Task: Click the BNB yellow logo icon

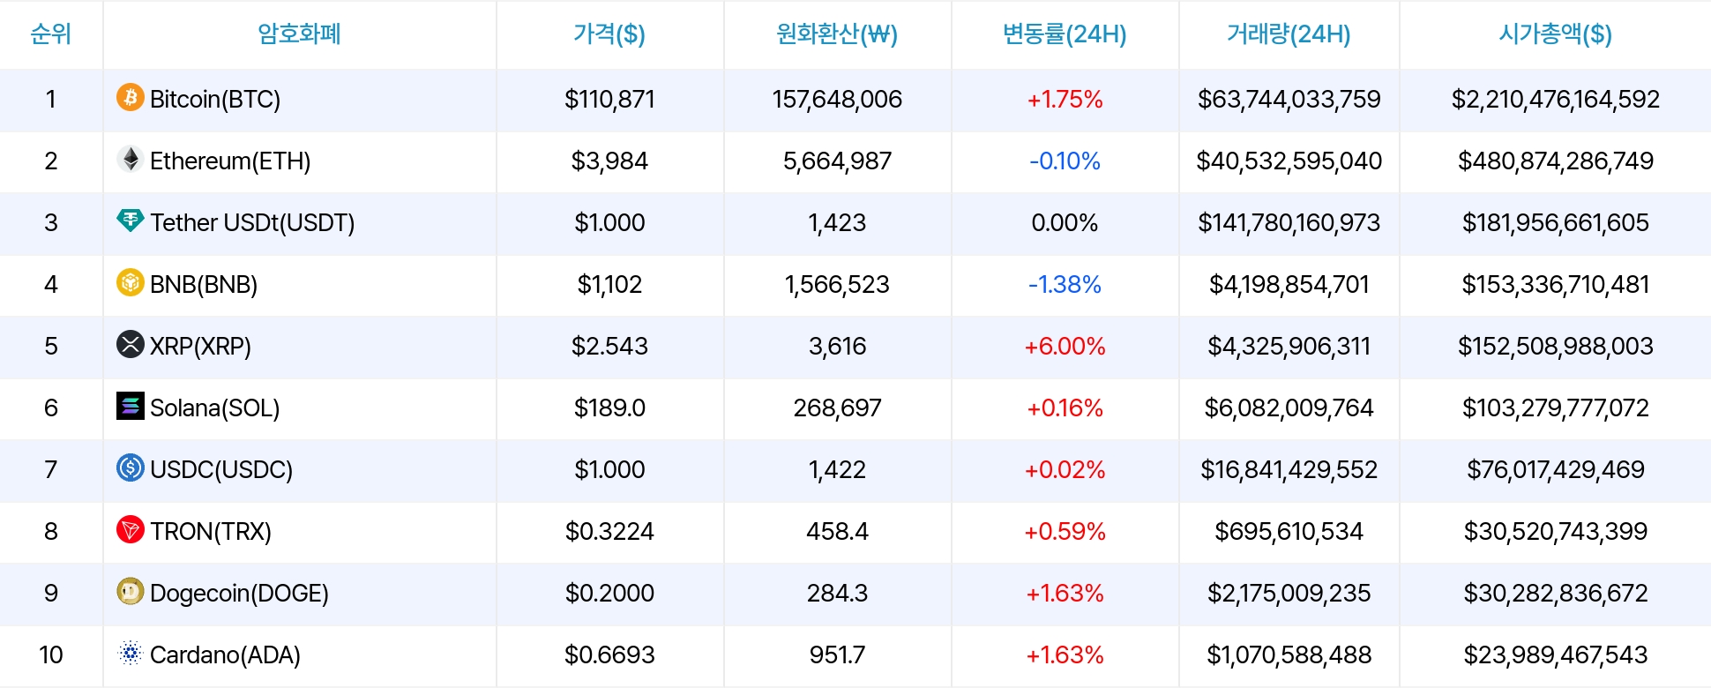Action: (131, 282)
